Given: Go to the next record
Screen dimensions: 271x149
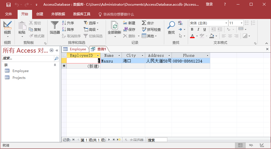Looking at the screenshot, I should pos(109,140).
